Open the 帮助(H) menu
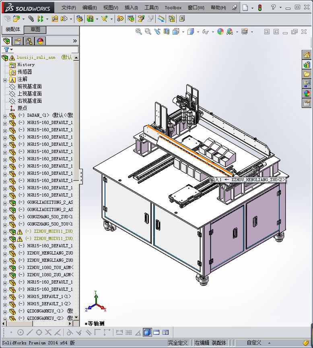Screen dimensions: 313x348 coord(218,8)
